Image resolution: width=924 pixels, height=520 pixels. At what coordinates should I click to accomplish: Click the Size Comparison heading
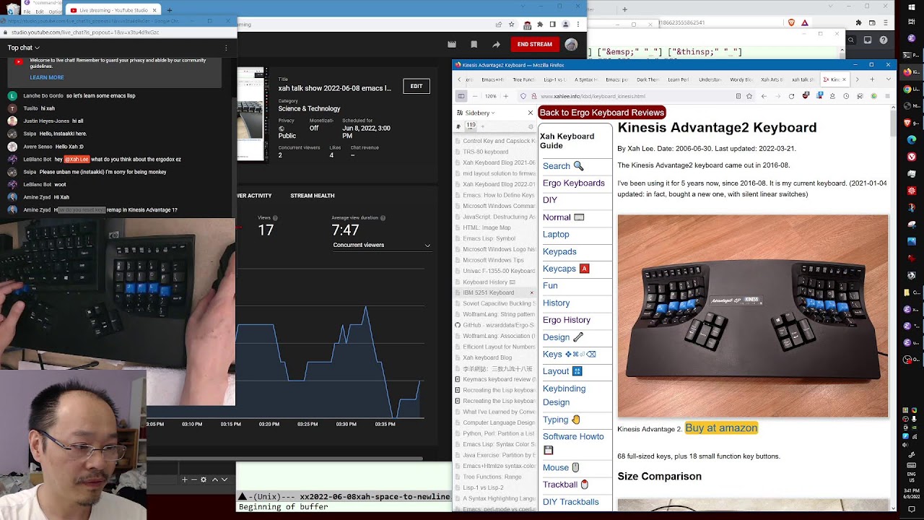659,476
